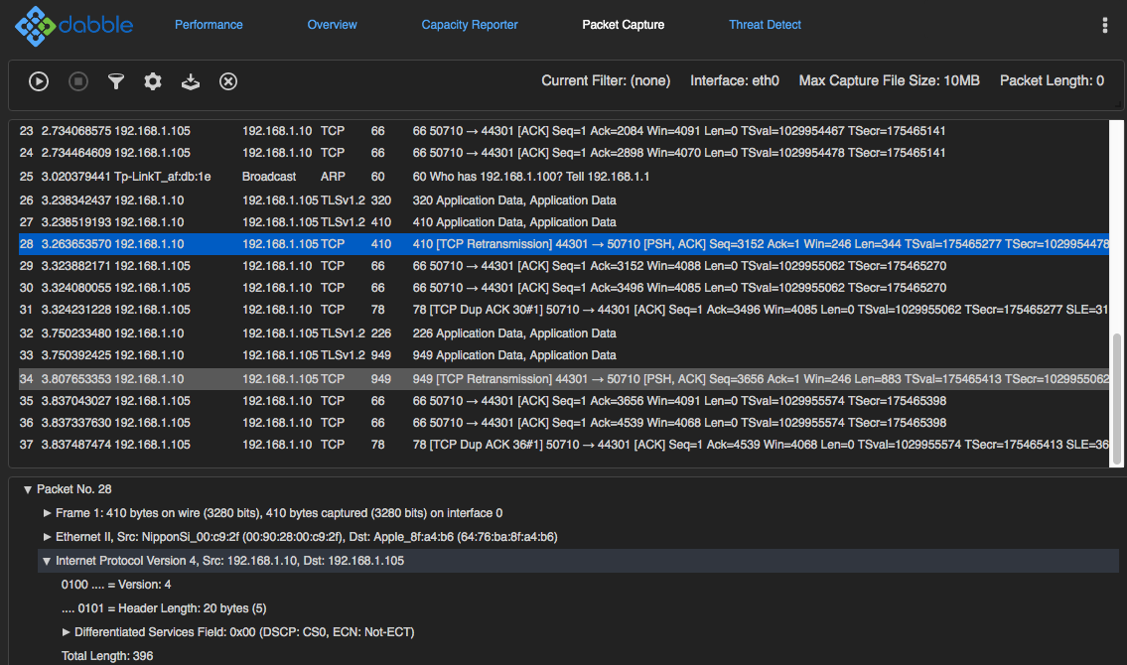Click the packet list vertical scrollbar
Viewport: 1127px width, 665px height.
click(1117, 397)
